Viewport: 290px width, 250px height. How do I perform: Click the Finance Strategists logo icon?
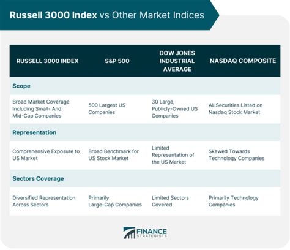[129, 233]
